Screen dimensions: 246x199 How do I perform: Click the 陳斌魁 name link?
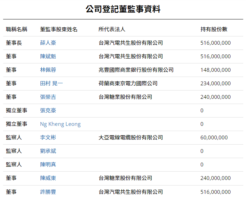48,57
